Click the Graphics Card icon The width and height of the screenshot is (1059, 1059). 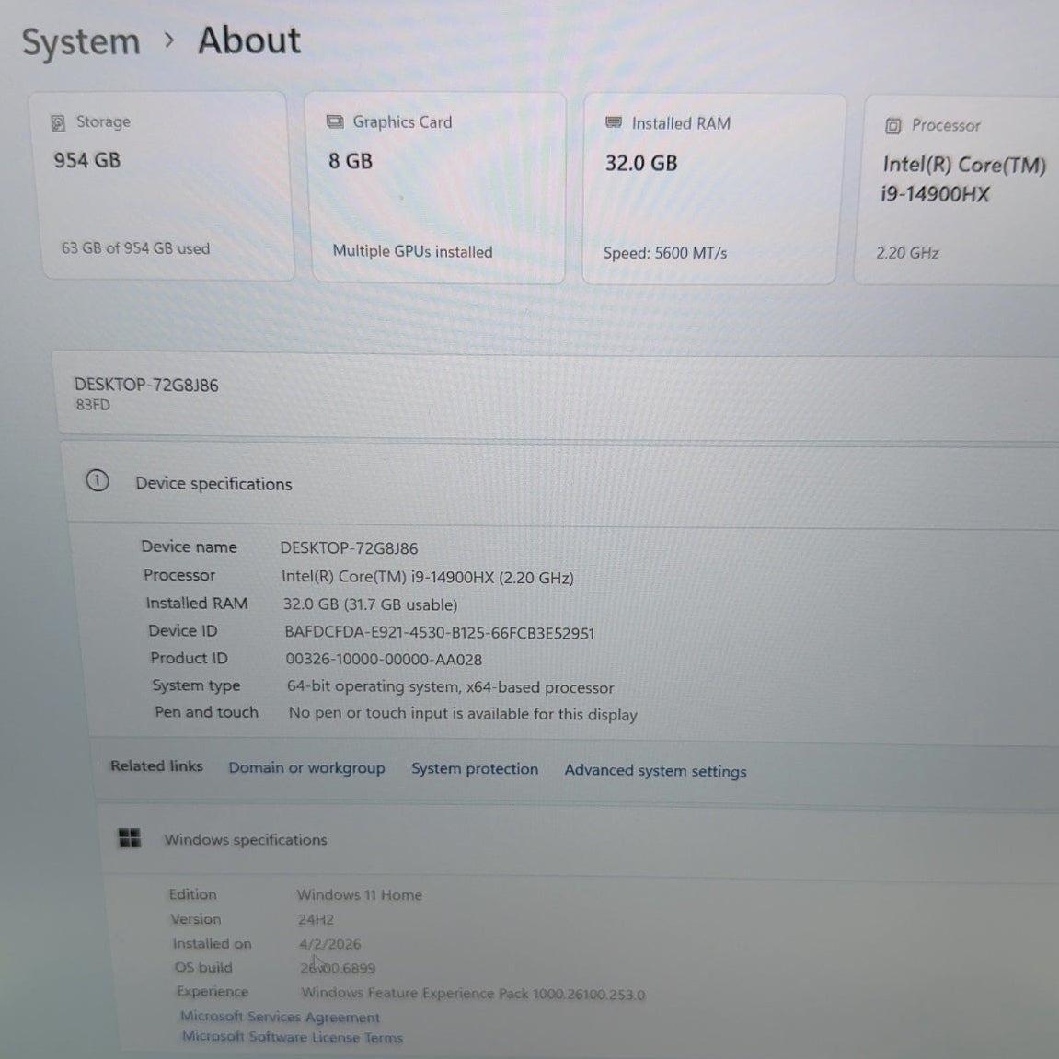(x=335, y=121)
